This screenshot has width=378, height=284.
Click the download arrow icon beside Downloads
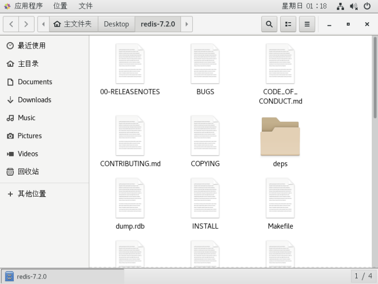pyautogui.click(x=10, y=100)
